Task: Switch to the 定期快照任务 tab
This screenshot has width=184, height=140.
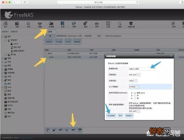Action: (62, 36)
